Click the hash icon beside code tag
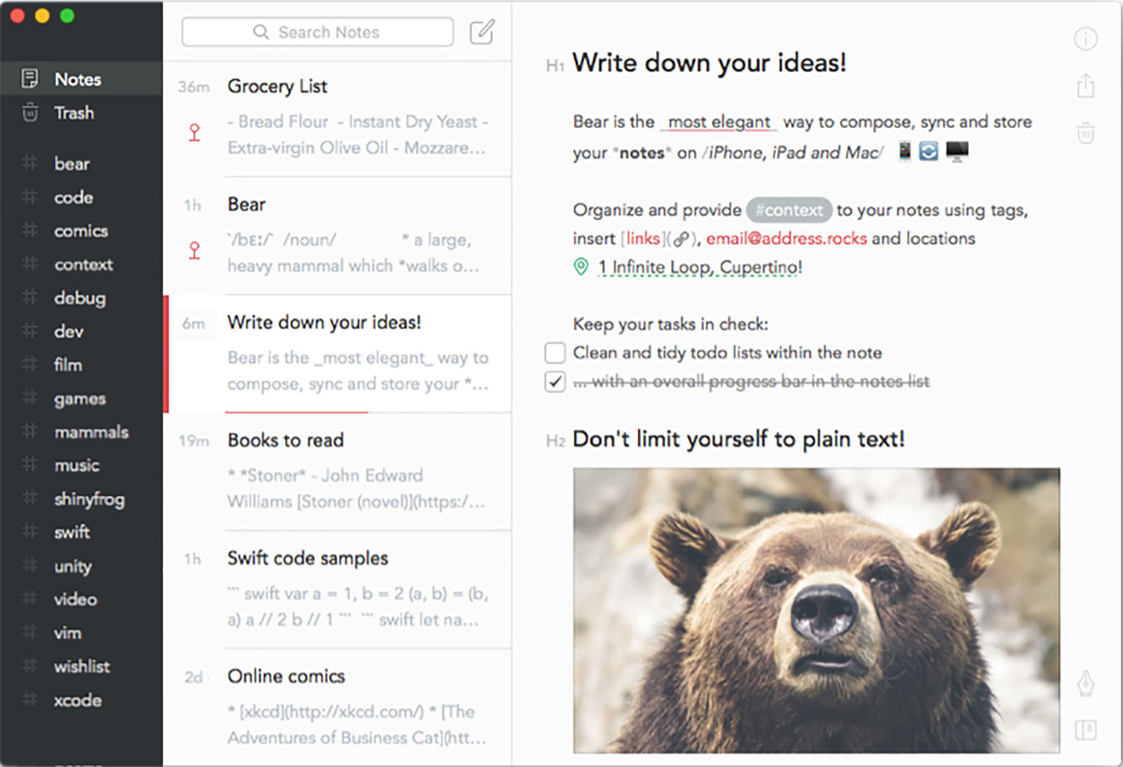Image resolution: width=1123 pixels, height=767 pixels. (29, 196)
